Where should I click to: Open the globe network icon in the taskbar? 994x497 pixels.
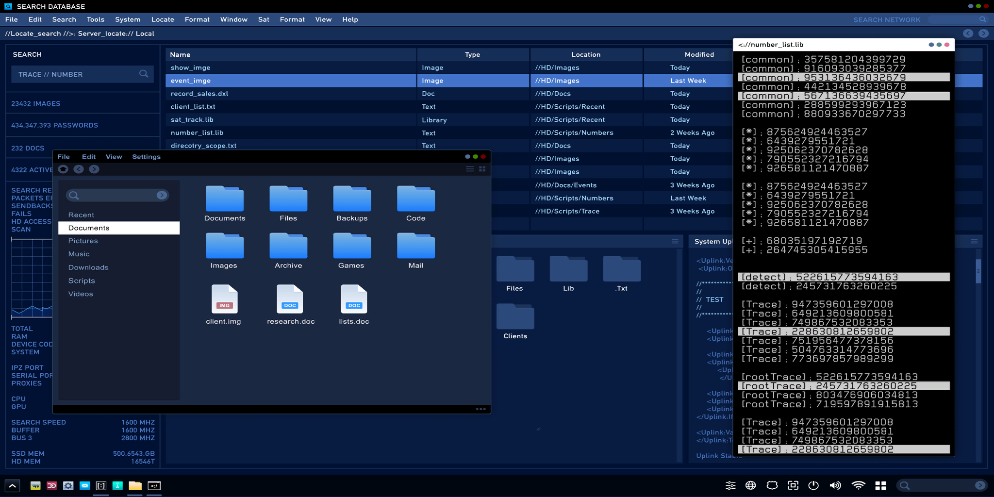click(x=751, y=485)
